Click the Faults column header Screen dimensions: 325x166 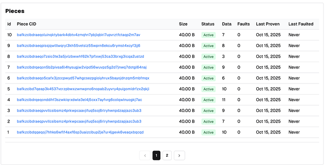point(243,24)
